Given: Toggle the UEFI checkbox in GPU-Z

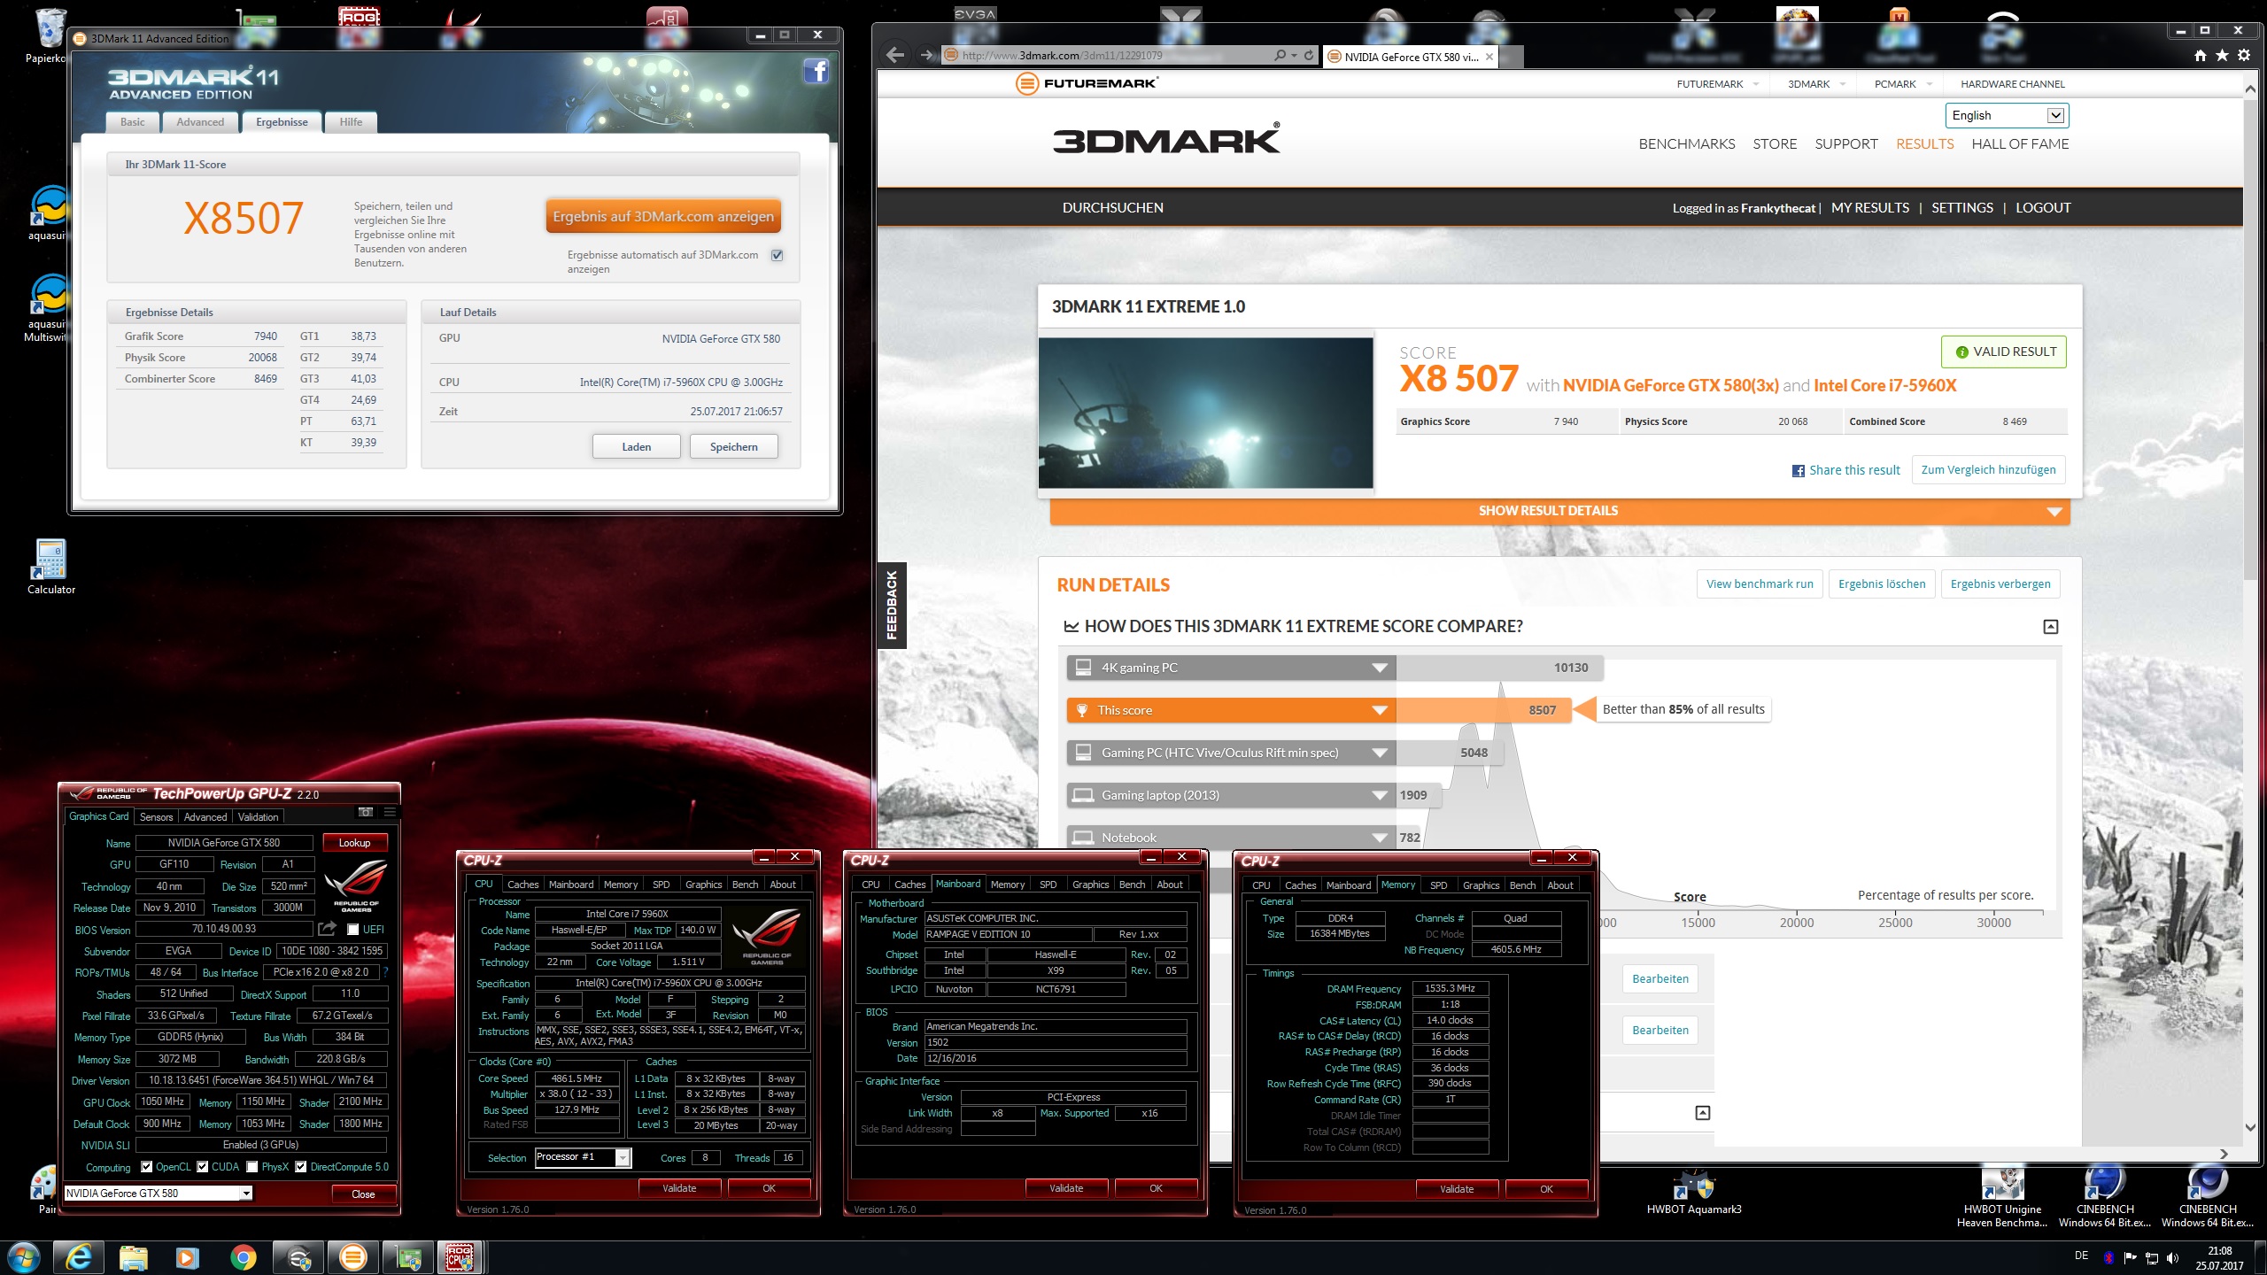Looking at the screenshot, I should click(353, 930).
